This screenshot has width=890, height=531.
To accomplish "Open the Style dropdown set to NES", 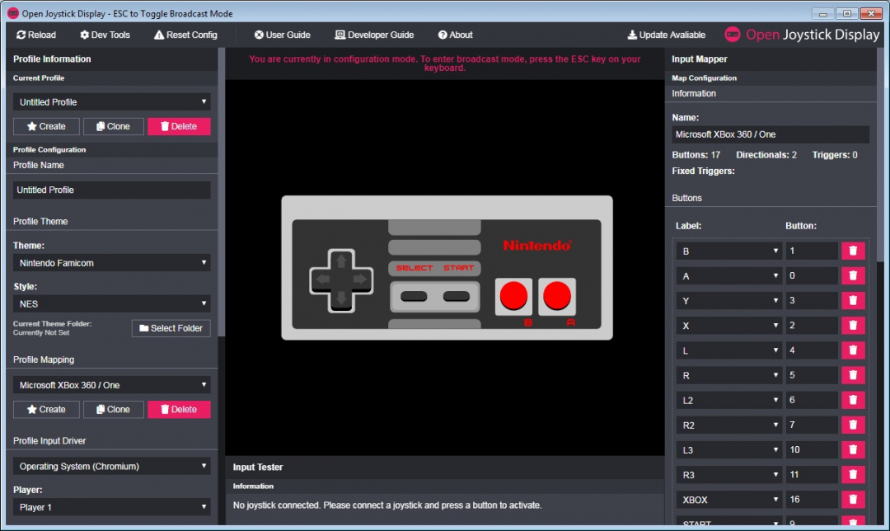I will click(x=111, y=303).
